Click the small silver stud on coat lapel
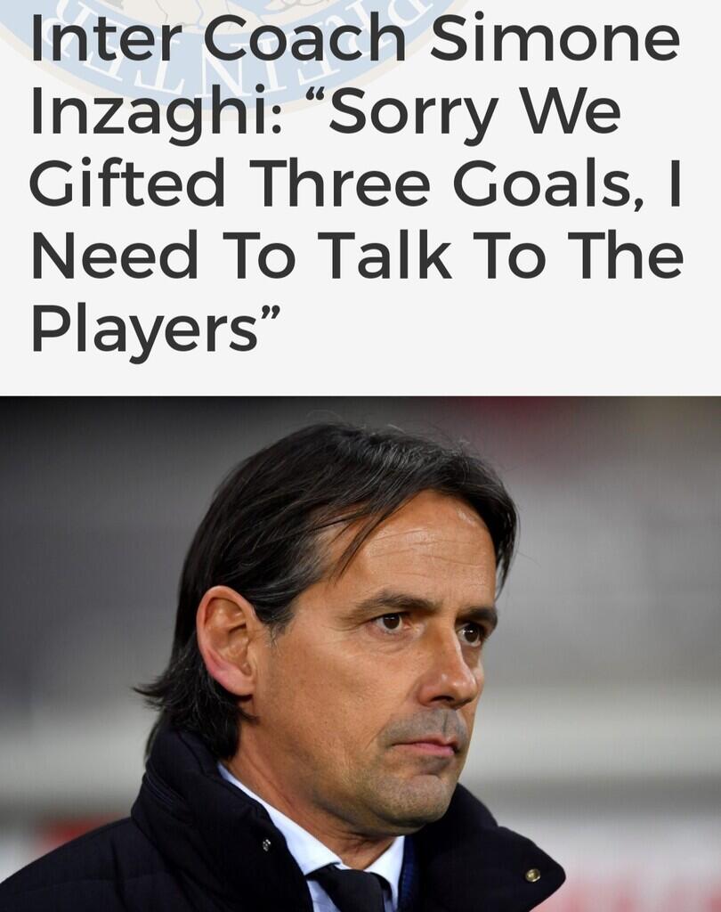The width and height of the screenshot is (721, 912). (x=266, y=843)
